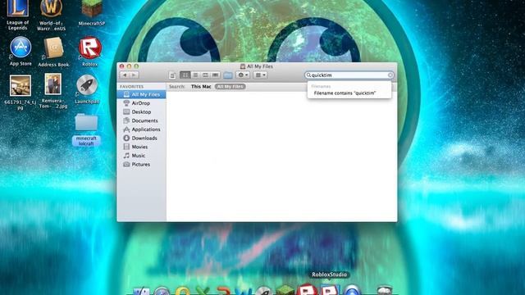Click the magnifier icon in search field
Screen dimensions: 525x295
308,75
